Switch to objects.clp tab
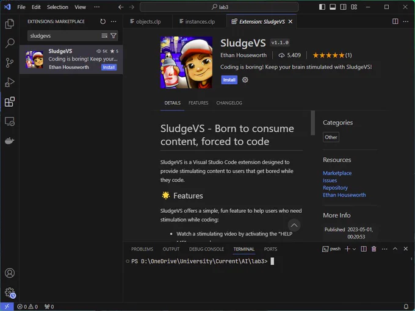Image resolution: width=415 pixels, height=311 pixels. [148, 21]
